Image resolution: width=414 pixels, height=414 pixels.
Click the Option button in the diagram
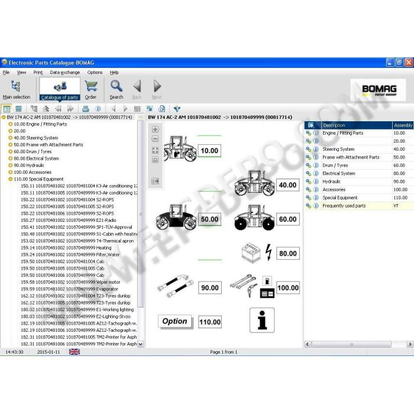(x=175, y=321)
